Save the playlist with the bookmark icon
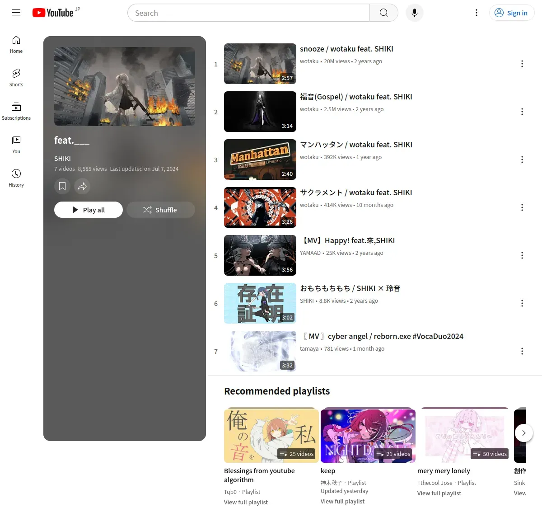Screen dimensions: 542x517 coord(62,186)
